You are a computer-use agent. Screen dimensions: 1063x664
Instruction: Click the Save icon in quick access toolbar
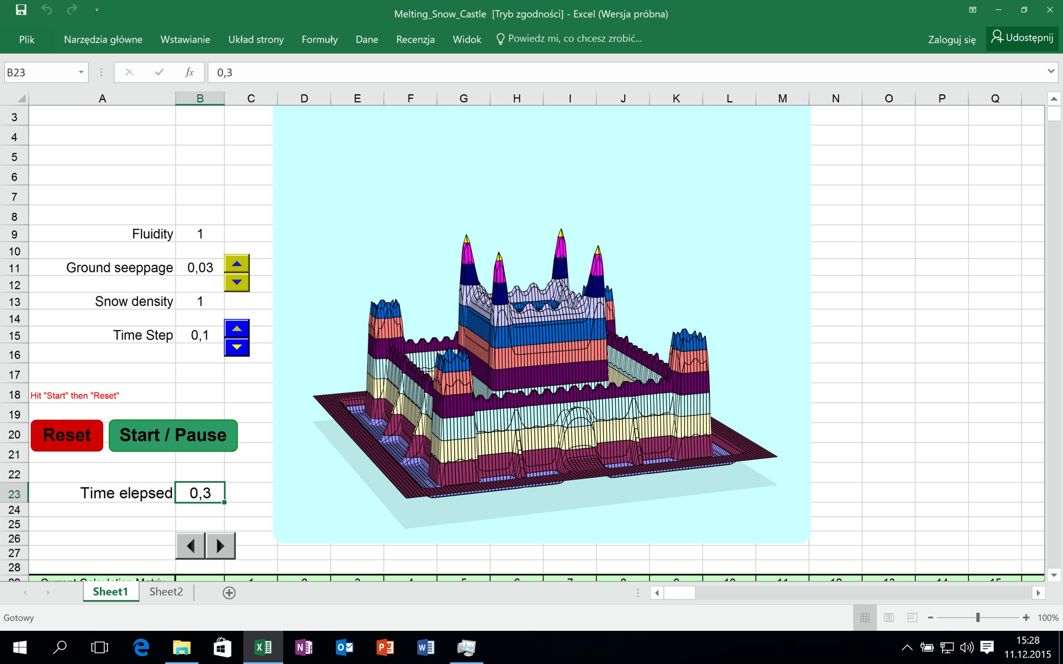click(x=21, y=10)
